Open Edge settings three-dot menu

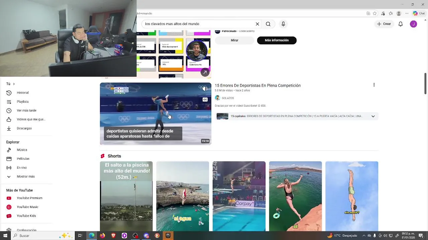point(407,13)
